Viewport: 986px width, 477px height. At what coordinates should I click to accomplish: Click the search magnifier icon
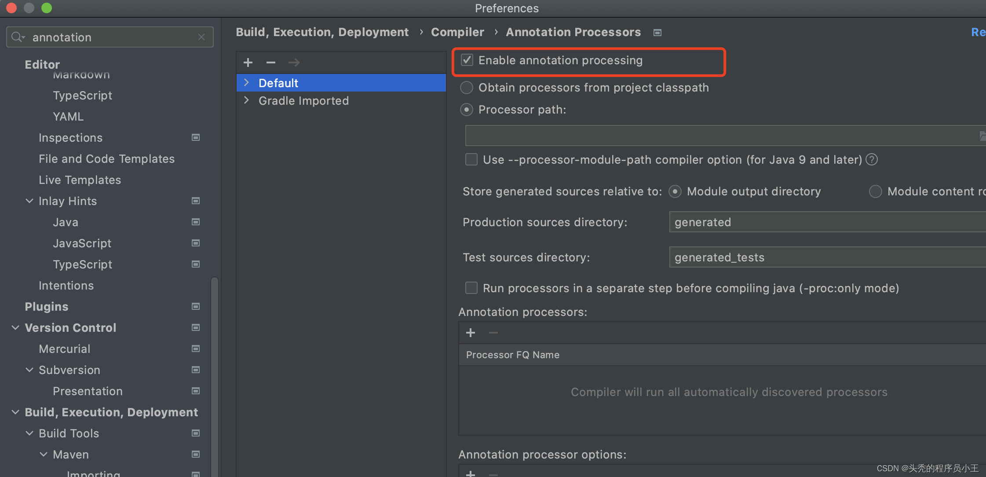pyautogui.click(x=18, y=37)
